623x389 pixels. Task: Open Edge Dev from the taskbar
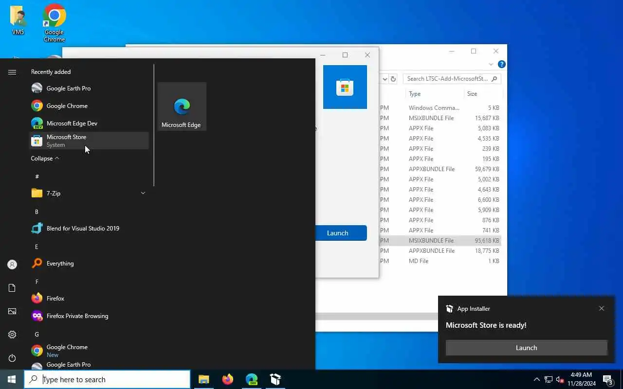point(252,379)
